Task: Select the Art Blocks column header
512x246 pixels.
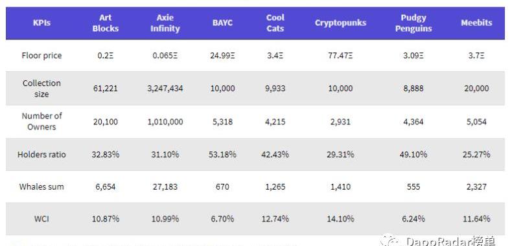Action: point(106,23)
